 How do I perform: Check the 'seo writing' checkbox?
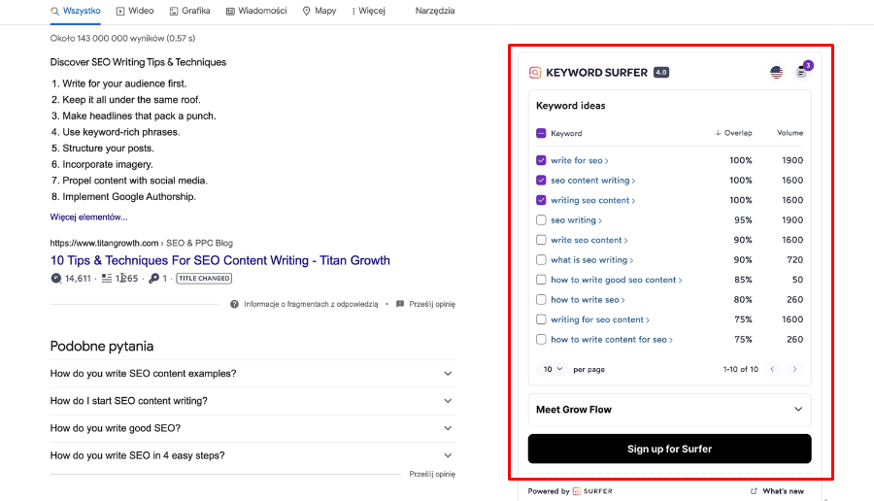(x=541, y=220)
